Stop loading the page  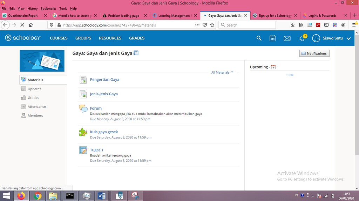point(22,25)
